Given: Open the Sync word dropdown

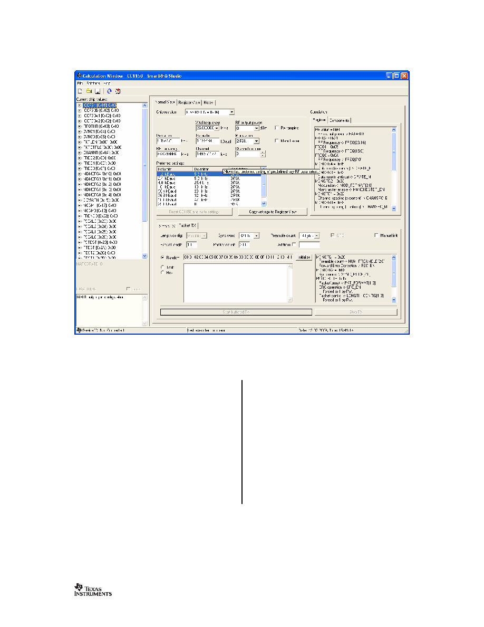Looking at the screenshot, I should point(256,236).
